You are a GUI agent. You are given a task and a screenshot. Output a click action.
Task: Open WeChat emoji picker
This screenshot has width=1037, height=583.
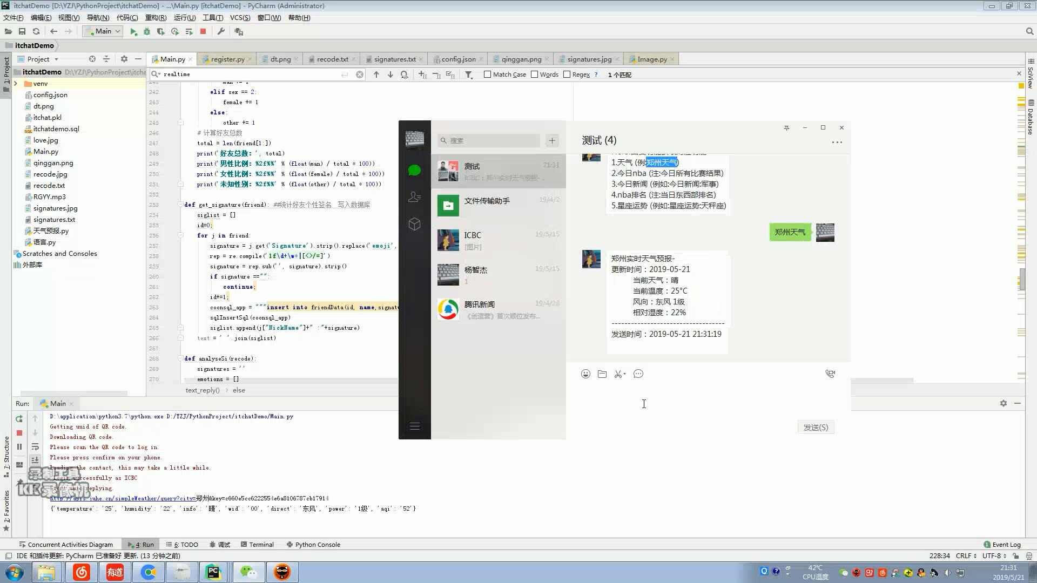(x=585, y=374)
